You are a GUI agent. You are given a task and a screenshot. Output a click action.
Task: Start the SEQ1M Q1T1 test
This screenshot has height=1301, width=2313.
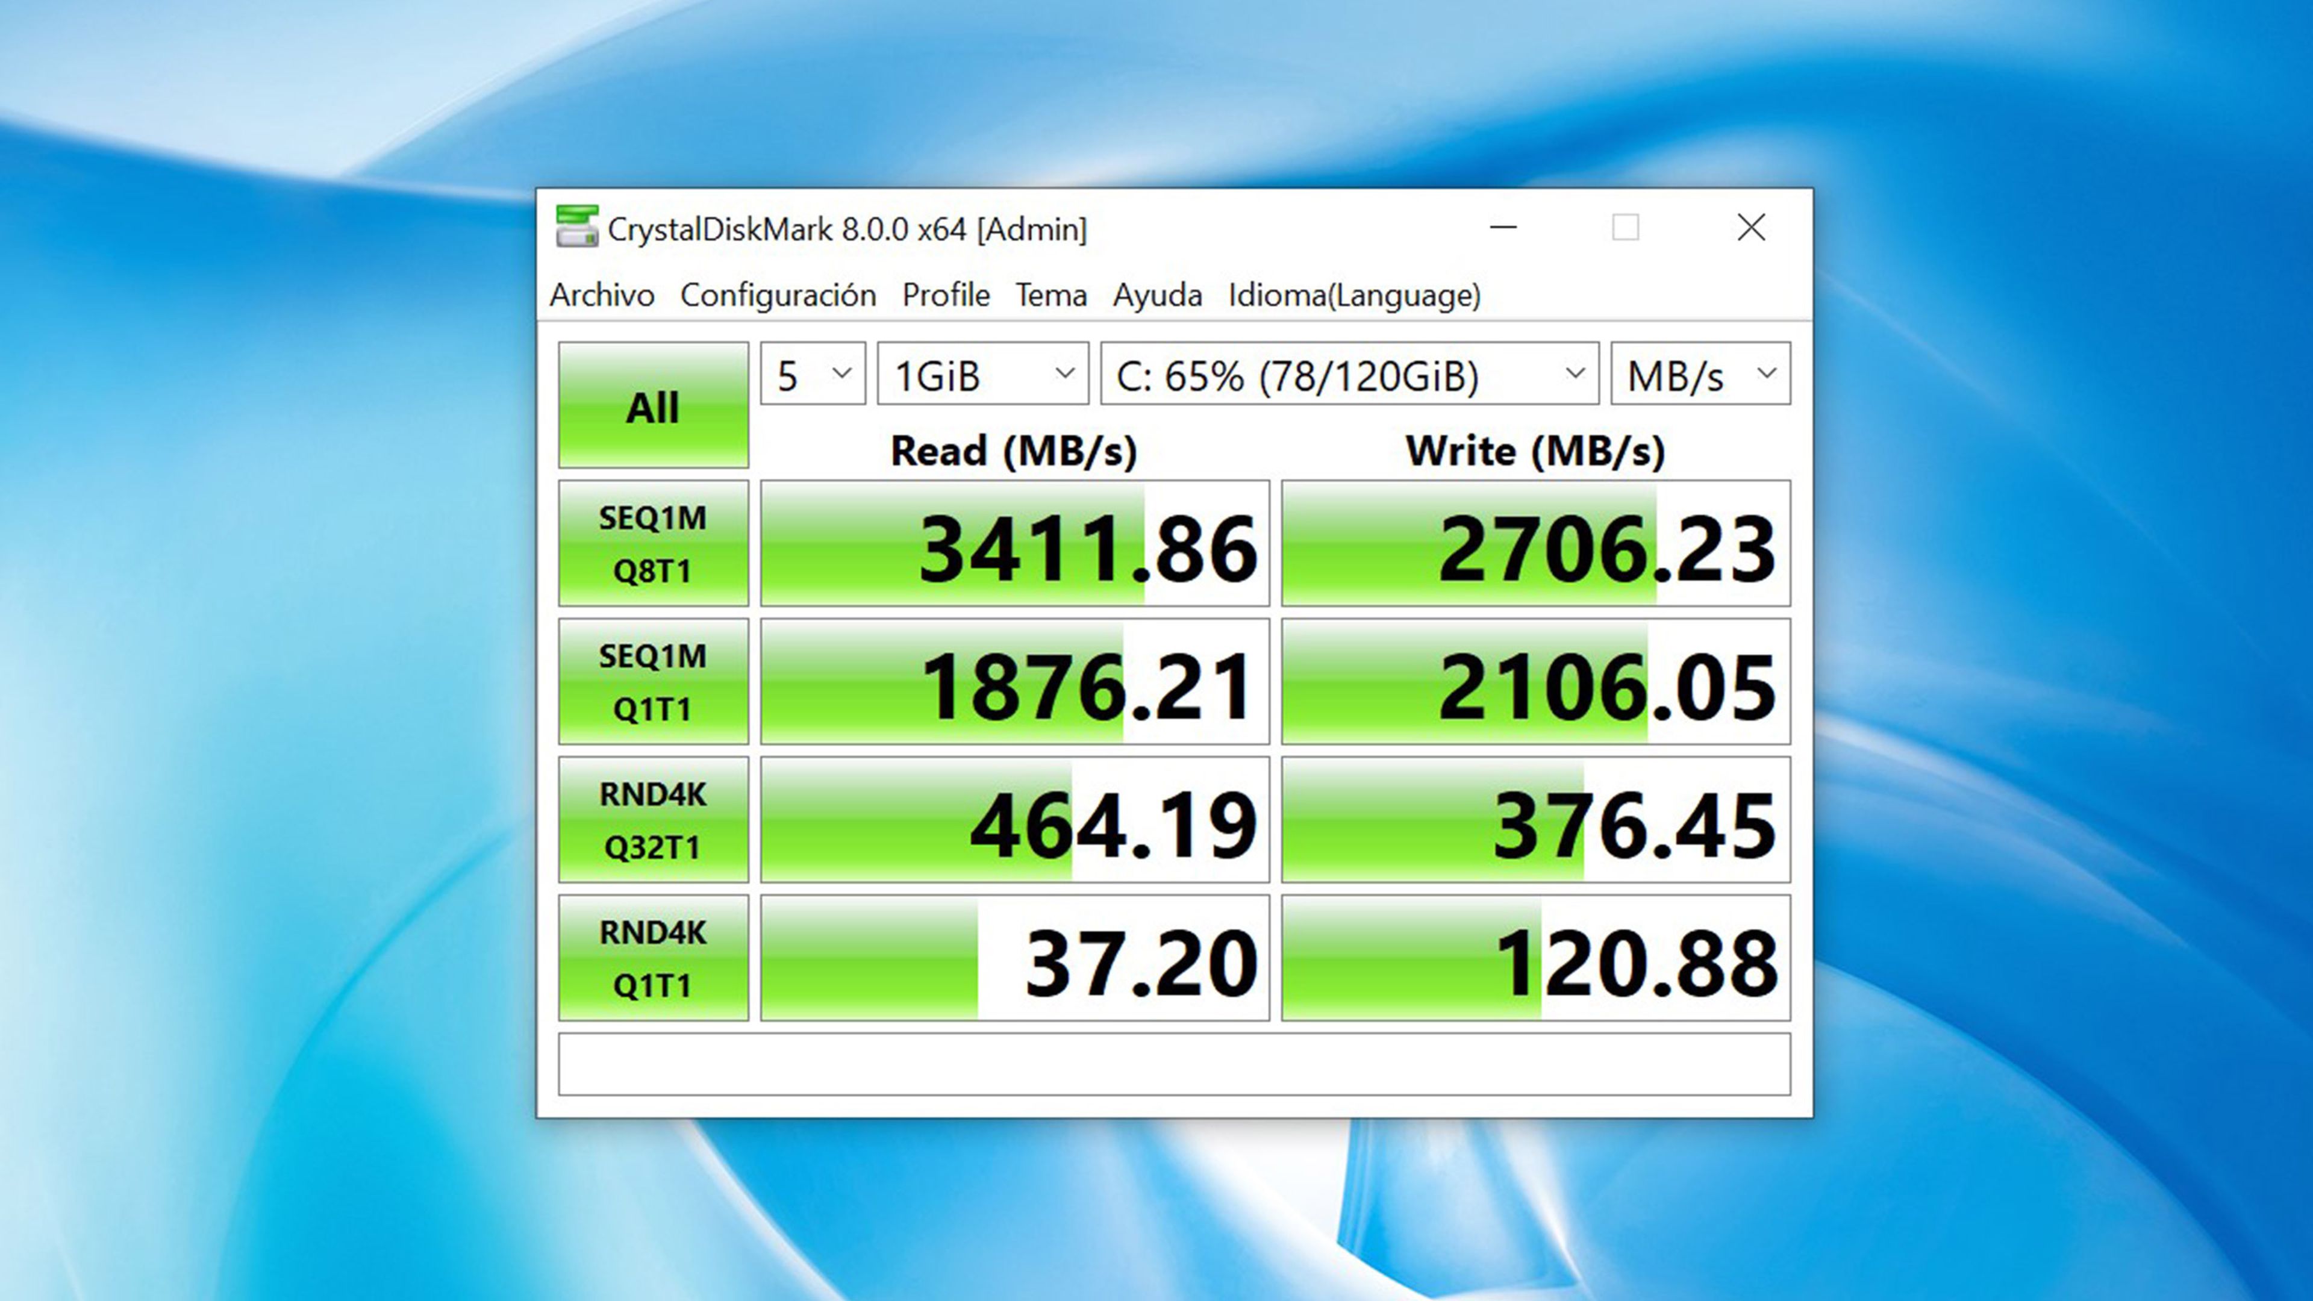pyautogui.click(x=653, y=681)
